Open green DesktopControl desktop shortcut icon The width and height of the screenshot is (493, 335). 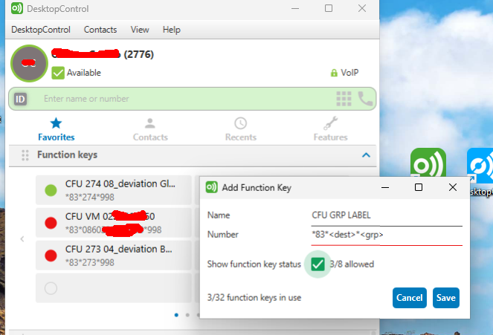click(428, 163)
